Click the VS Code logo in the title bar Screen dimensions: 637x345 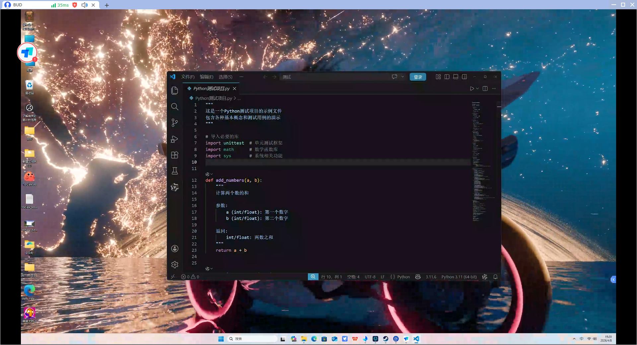[x=173, y=77]
